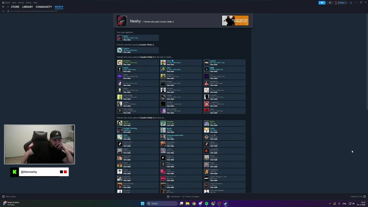Screen dimensions: 368x207
Task: Open Neshy's own View stats link
Action: pos(127,40)
